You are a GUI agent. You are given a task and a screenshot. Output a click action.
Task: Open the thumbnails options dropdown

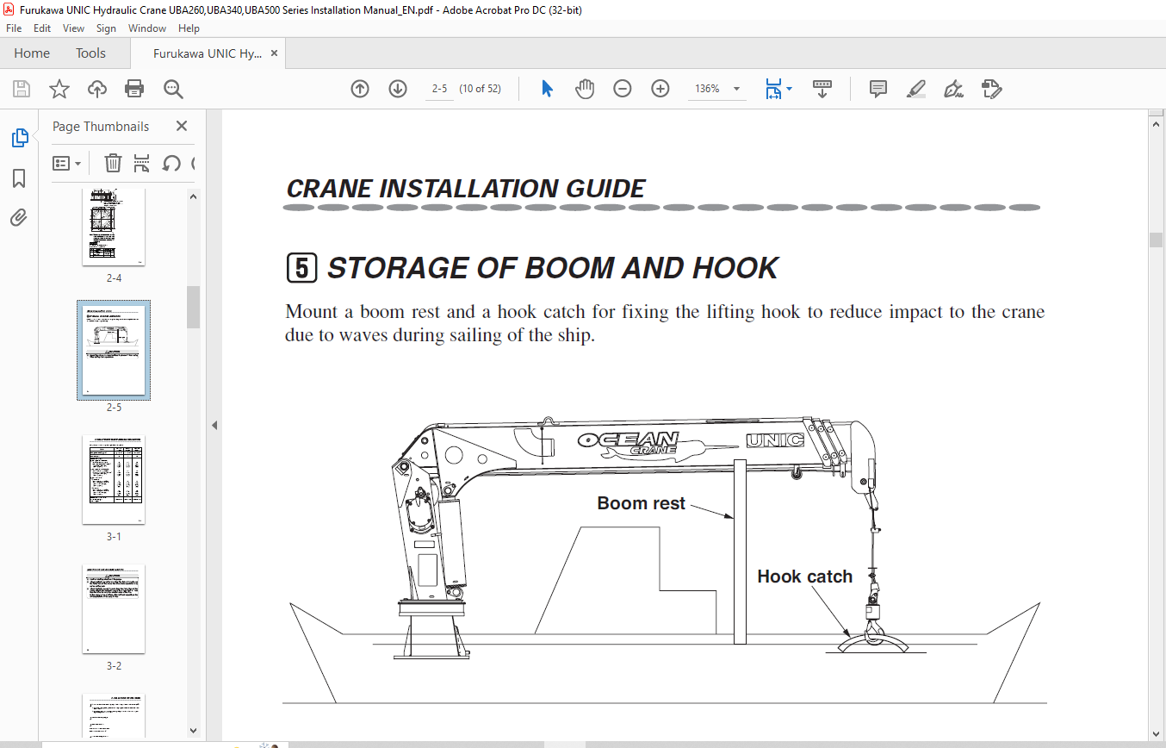point(67,163)
